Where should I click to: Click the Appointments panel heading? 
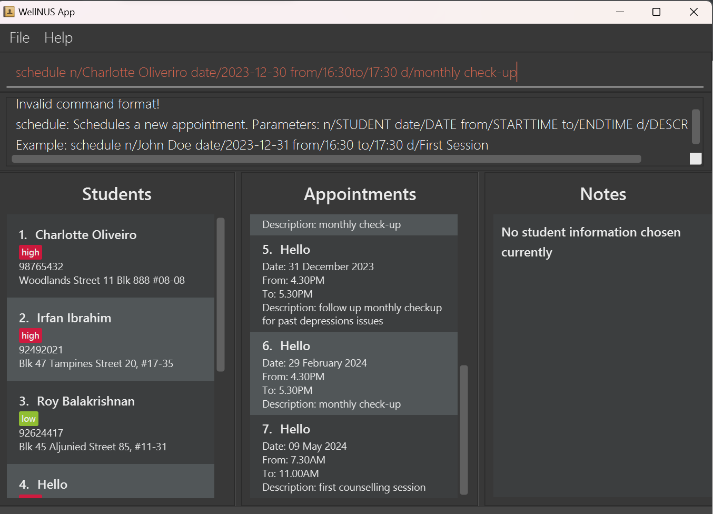pos(360,194)
